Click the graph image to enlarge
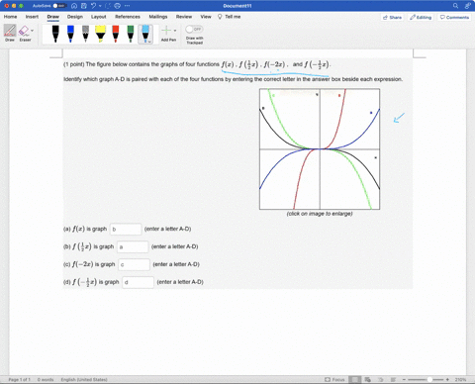Screen dimensions: 475x384 coord(320,148)
